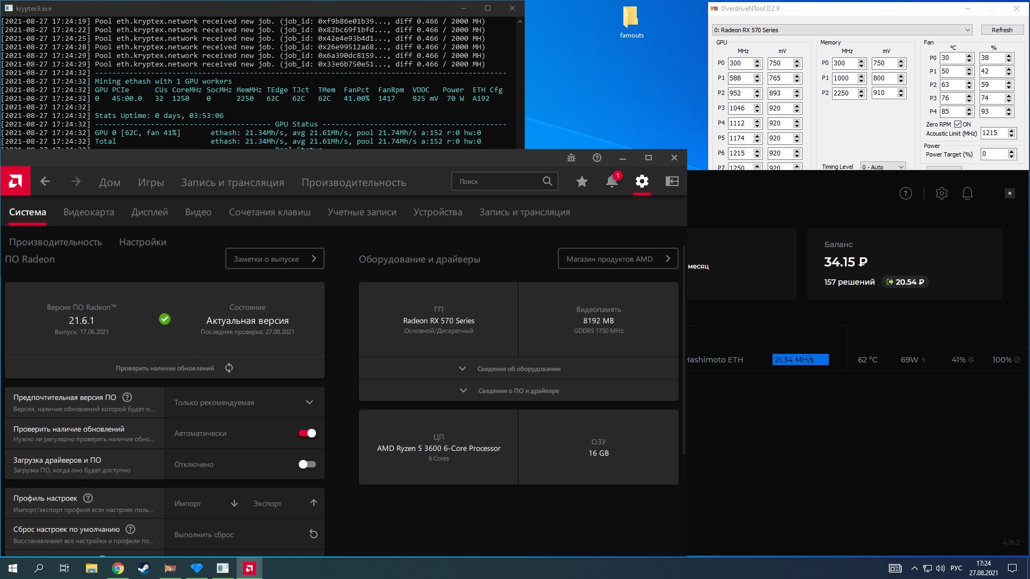Open Steam from the taskbar

click(144, 568)
